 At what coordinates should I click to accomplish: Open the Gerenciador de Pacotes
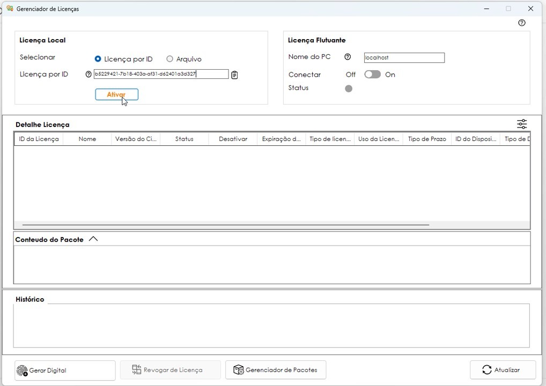tap(276, 369)
